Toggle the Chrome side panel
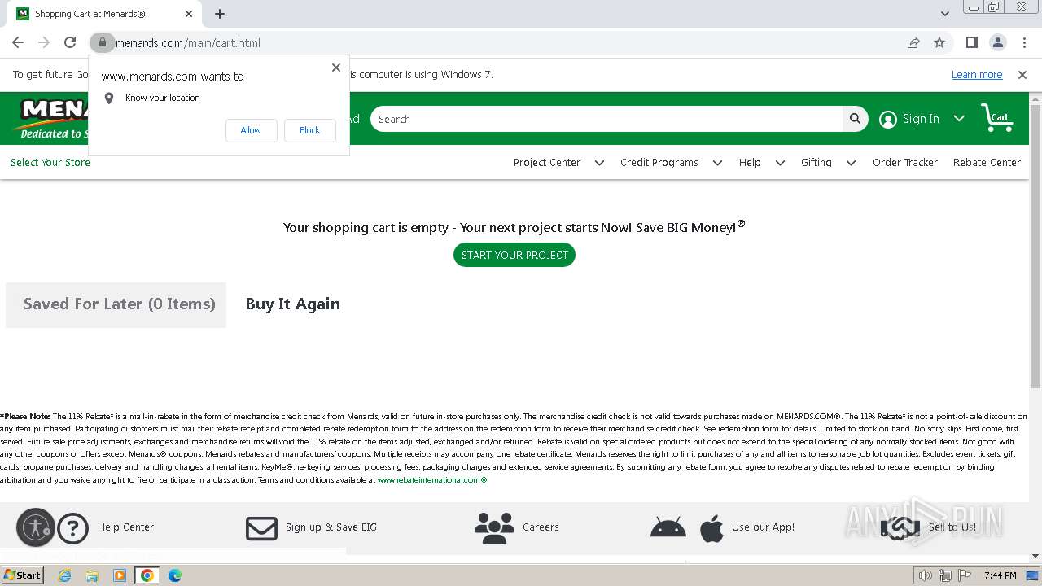The width and height of the screenshot is (1042, 586). click(x=971, y=42)
